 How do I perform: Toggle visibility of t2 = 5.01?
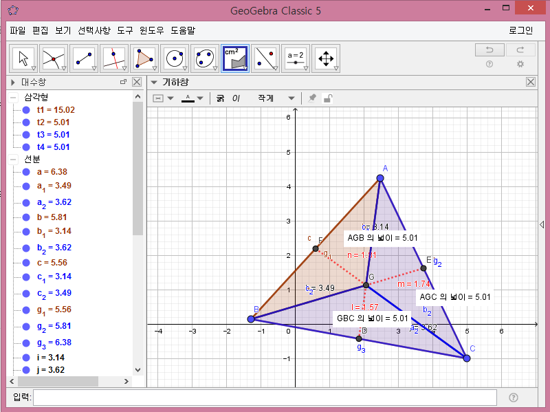26,122
